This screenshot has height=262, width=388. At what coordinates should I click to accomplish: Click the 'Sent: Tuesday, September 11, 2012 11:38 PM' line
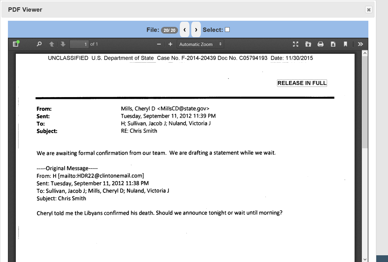pos(93,183)
